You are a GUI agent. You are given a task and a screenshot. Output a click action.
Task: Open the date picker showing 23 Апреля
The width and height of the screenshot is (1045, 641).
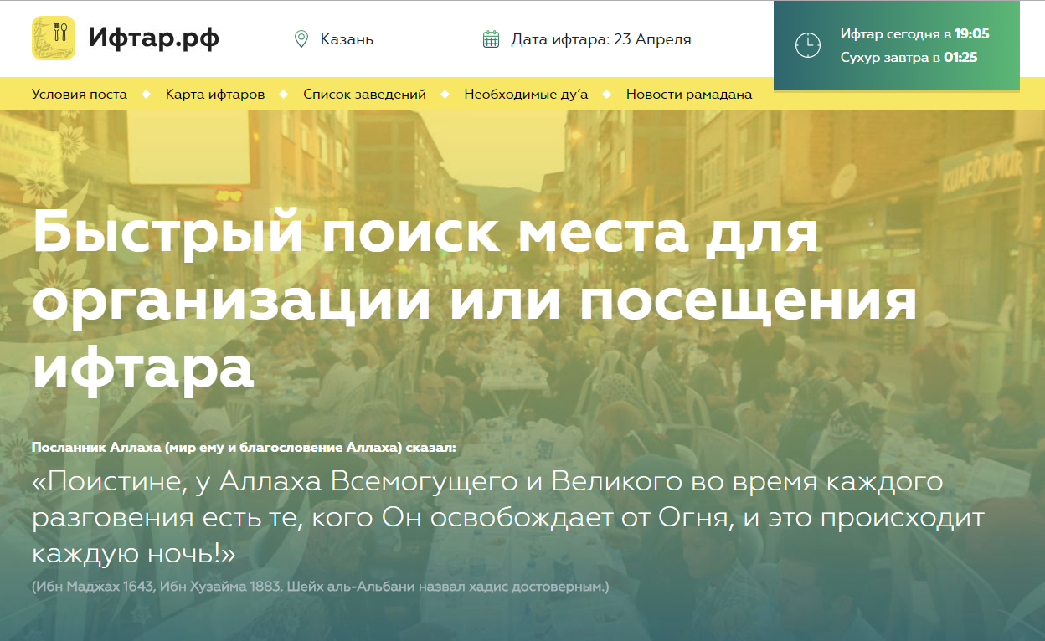tap(600, 39)
